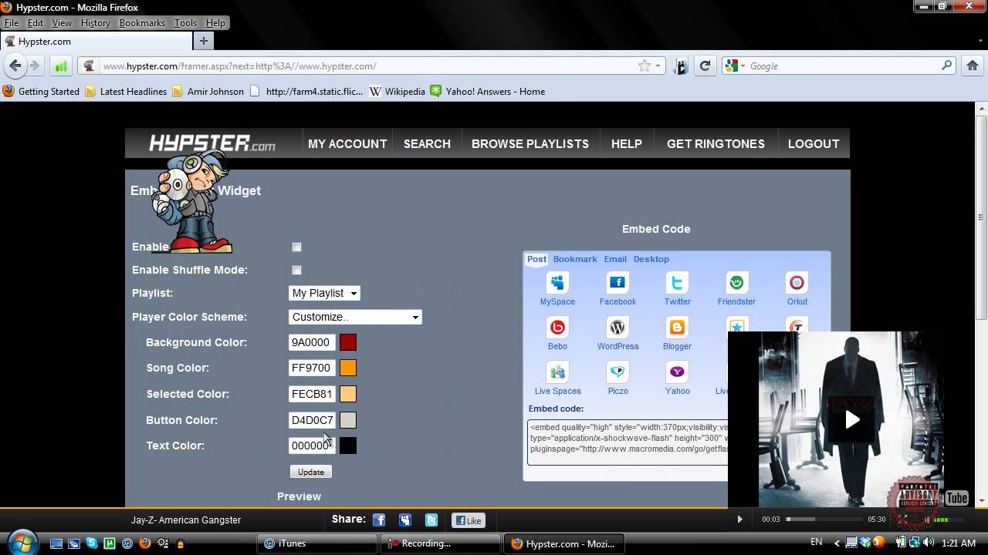The height and width of the screenshot is (555, 988).
Task: Select the Blogger icon
Action: (677, 328)
